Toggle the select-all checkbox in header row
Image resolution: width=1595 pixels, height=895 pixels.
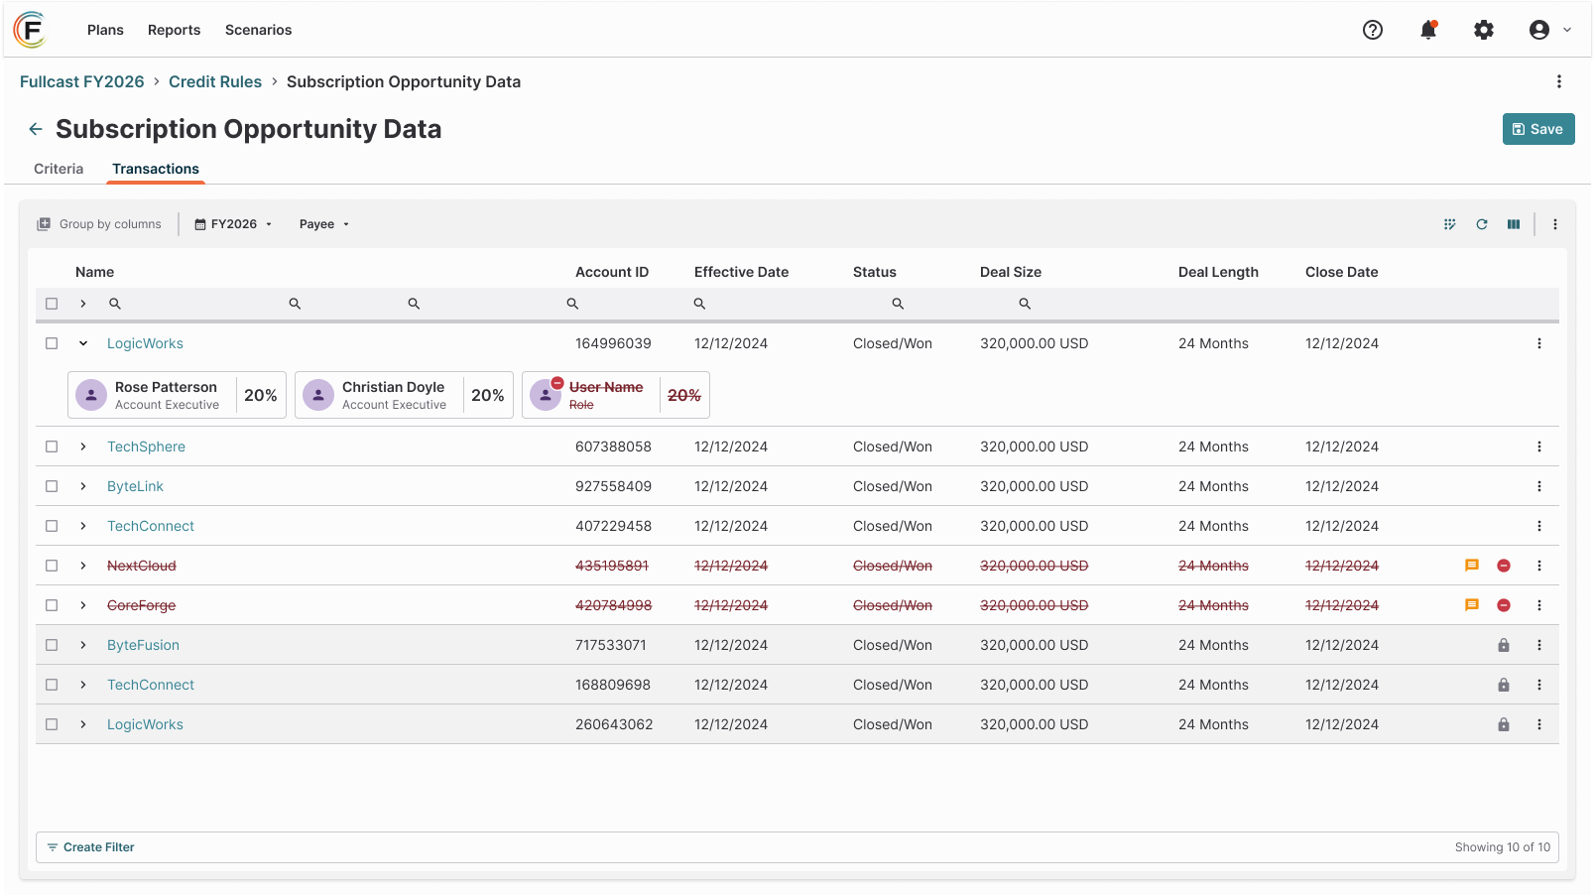52,304
